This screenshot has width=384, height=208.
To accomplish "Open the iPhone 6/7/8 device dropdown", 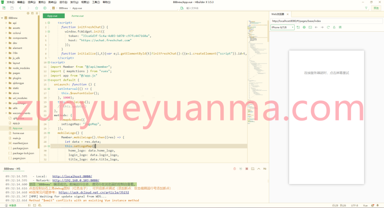I will [282, 27].
